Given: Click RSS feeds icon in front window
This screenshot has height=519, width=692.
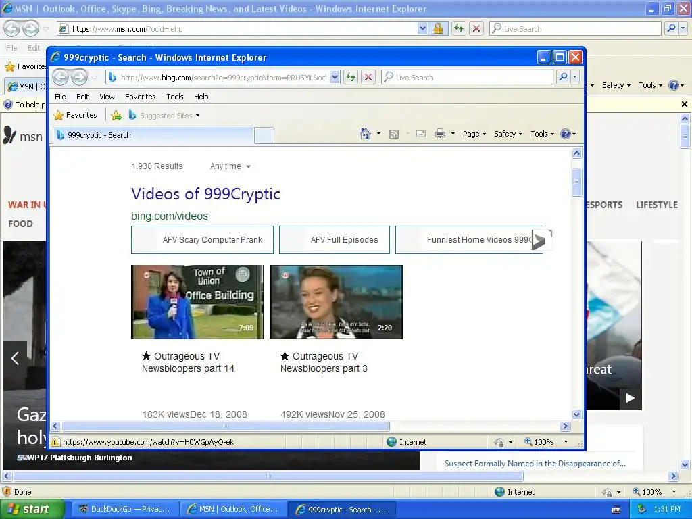Looking at the screenshot, I should (394, 134).
